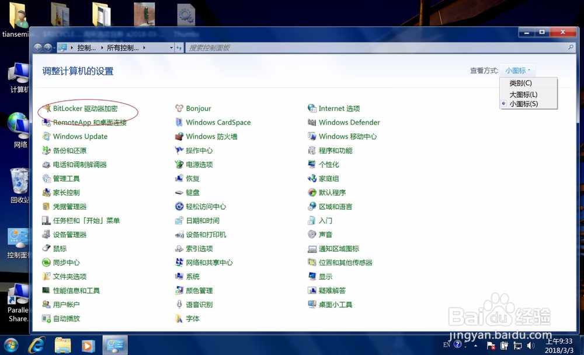Open the 日期和时间 link

203,221
